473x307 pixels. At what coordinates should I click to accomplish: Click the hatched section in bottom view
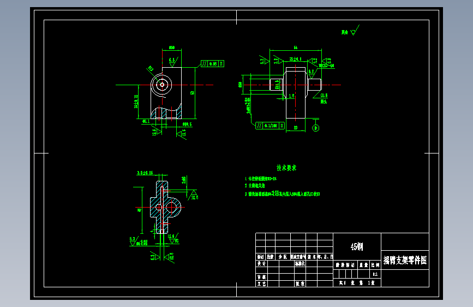pyautogui.click(x=165, y=207)
